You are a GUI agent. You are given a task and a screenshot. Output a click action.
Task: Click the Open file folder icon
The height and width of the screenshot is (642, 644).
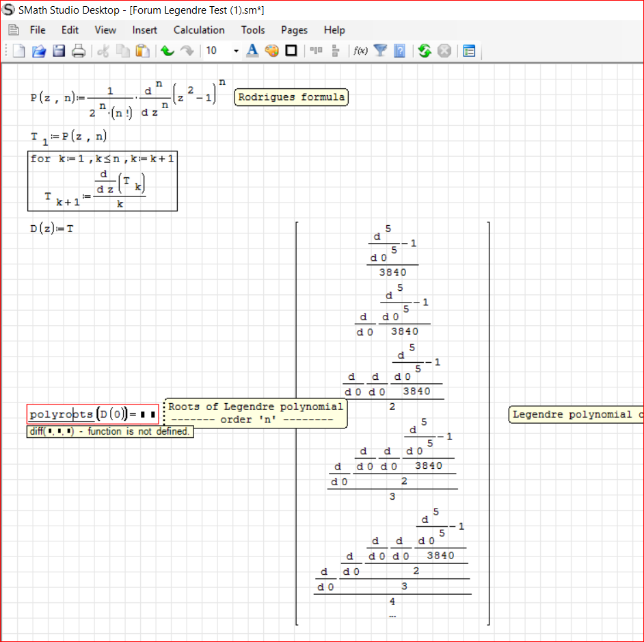click(x=39, y=51)
